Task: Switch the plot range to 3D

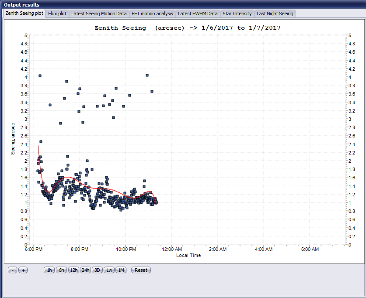Action: [97, 270]
